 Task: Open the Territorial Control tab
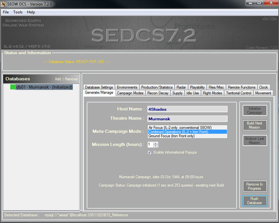point(238,93)
